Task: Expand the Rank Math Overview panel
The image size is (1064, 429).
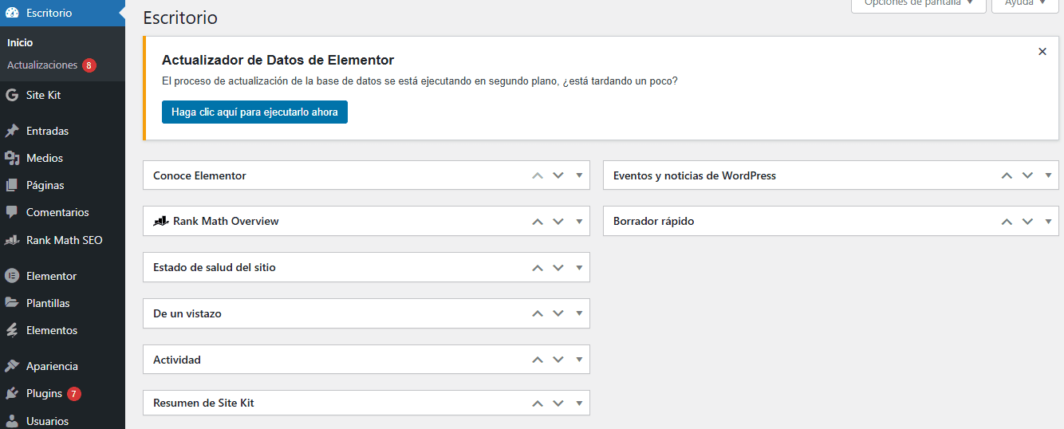Action: (579, 222)
